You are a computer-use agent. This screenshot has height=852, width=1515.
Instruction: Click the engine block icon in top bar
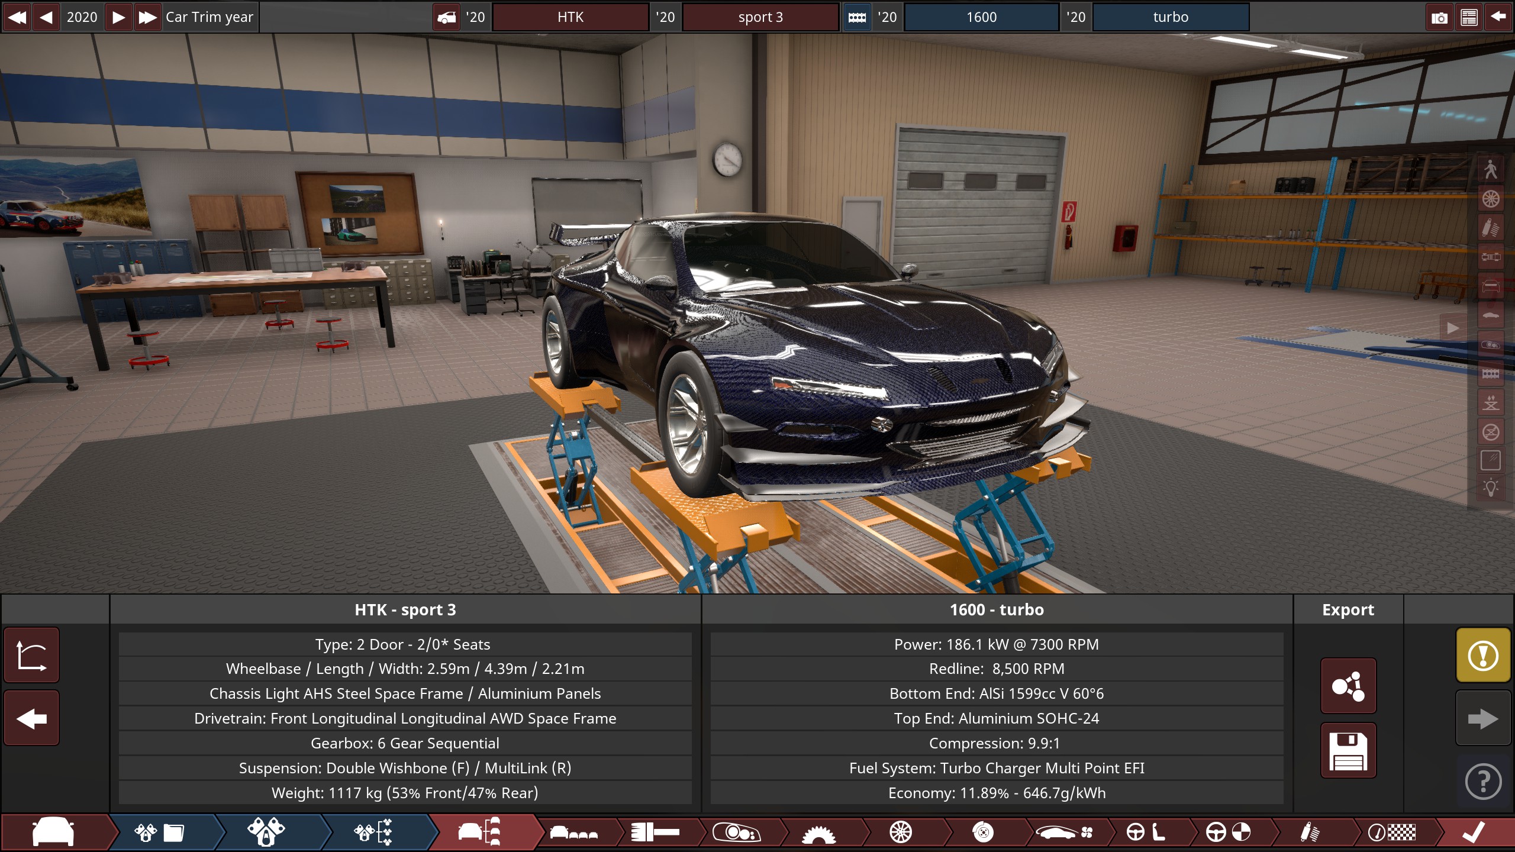tap(857, 17)
